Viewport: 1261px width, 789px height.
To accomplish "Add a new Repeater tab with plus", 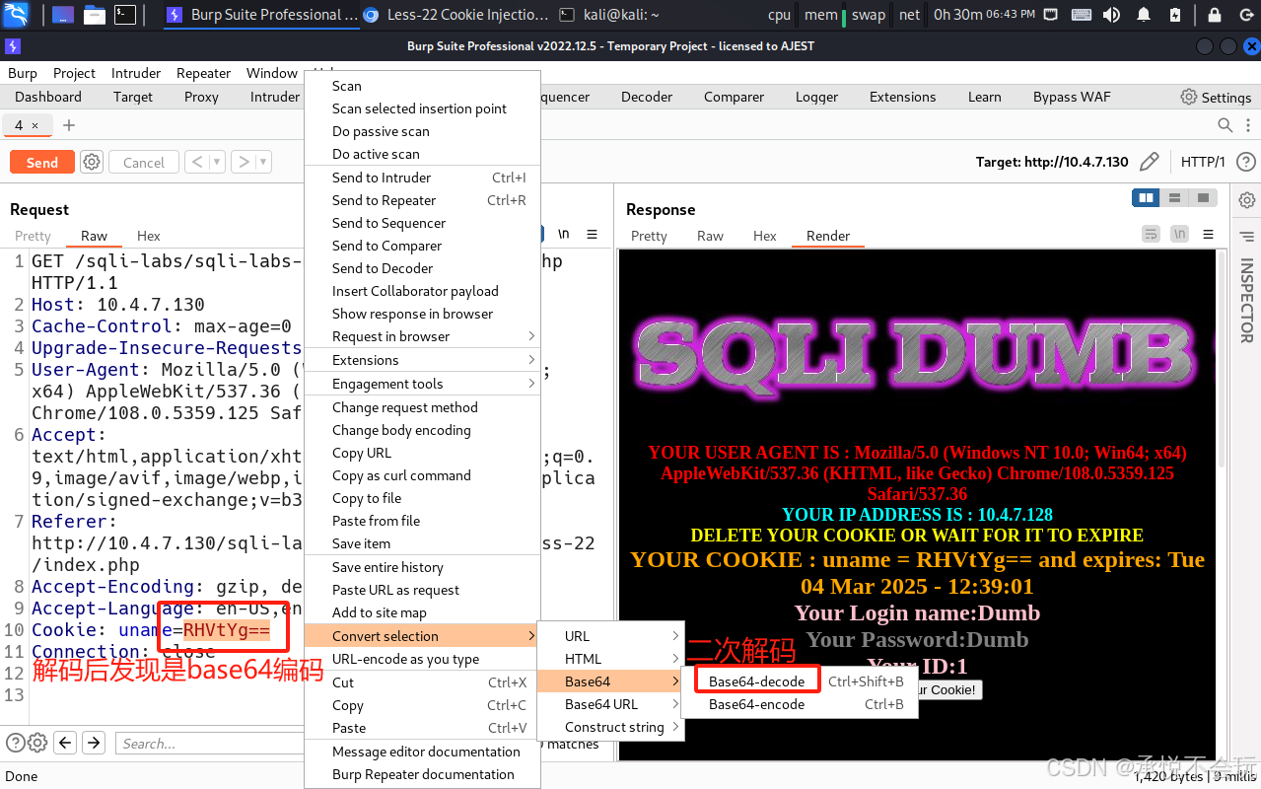I will tap(69, 125).
